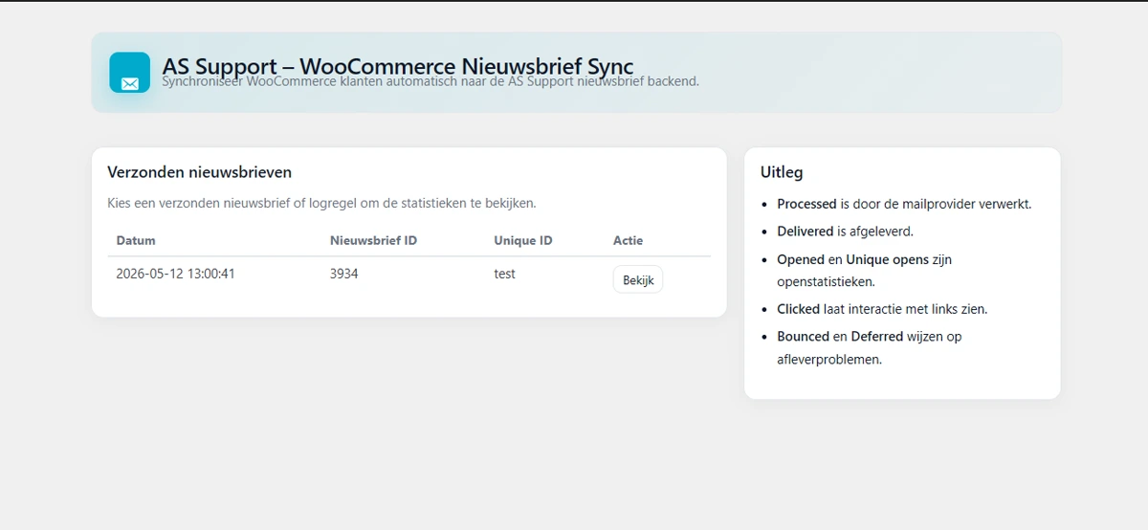Screen dimensions: 1148x530
Task: Click the Clicked laat interactie bullet
Action: coord(882,309)
